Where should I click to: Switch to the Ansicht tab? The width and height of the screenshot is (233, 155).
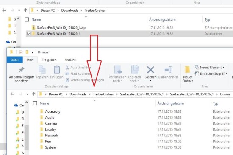(x=70, y=60)
